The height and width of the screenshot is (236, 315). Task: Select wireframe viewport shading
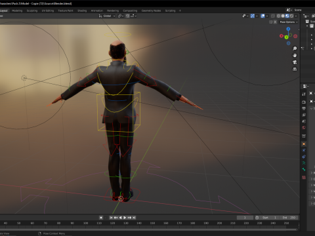[x=278, y=16]
